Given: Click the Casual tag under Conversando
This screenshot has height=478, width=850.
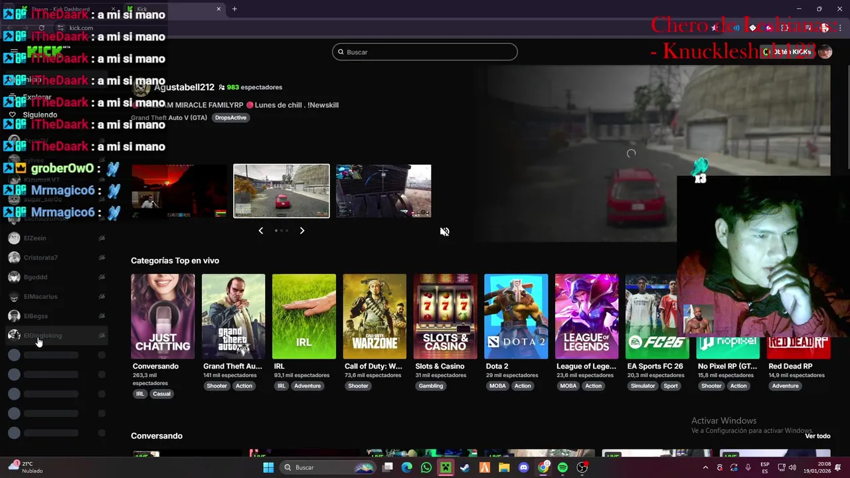Looking at the screenshot, I should [x=161, y=394].
